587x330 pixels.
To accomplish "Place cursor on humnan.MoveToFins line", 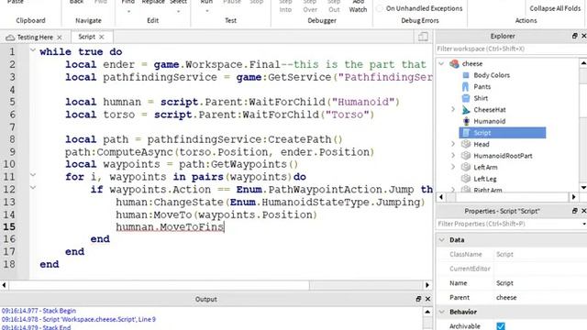I will (170, 226).
